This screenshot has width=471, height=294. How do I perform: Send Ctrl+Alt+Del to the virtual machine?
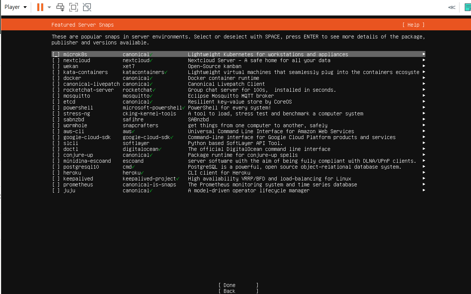[60, 7]
